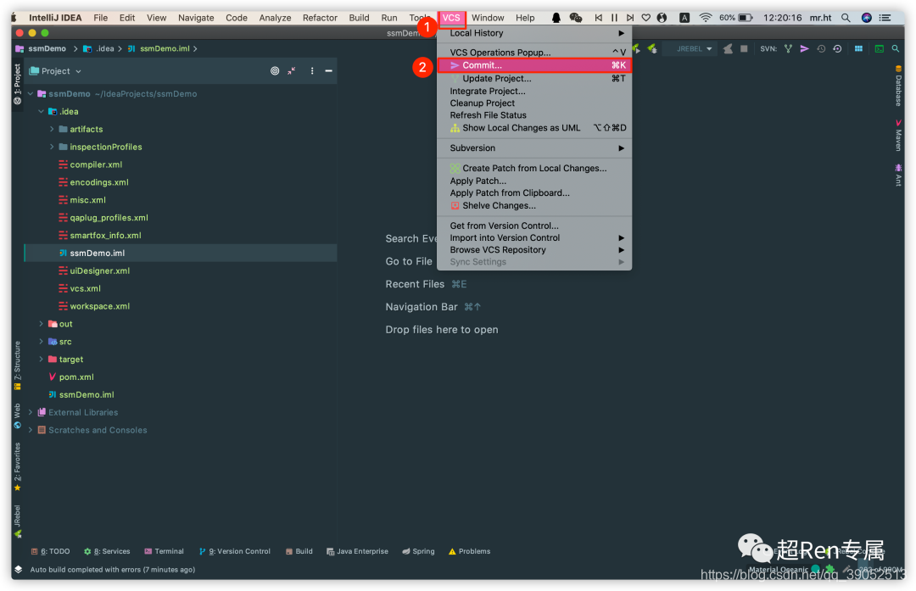Screen dimensions: 916x591
Task: Click the Commit entry in VCS menu
Action: point(534,65)
